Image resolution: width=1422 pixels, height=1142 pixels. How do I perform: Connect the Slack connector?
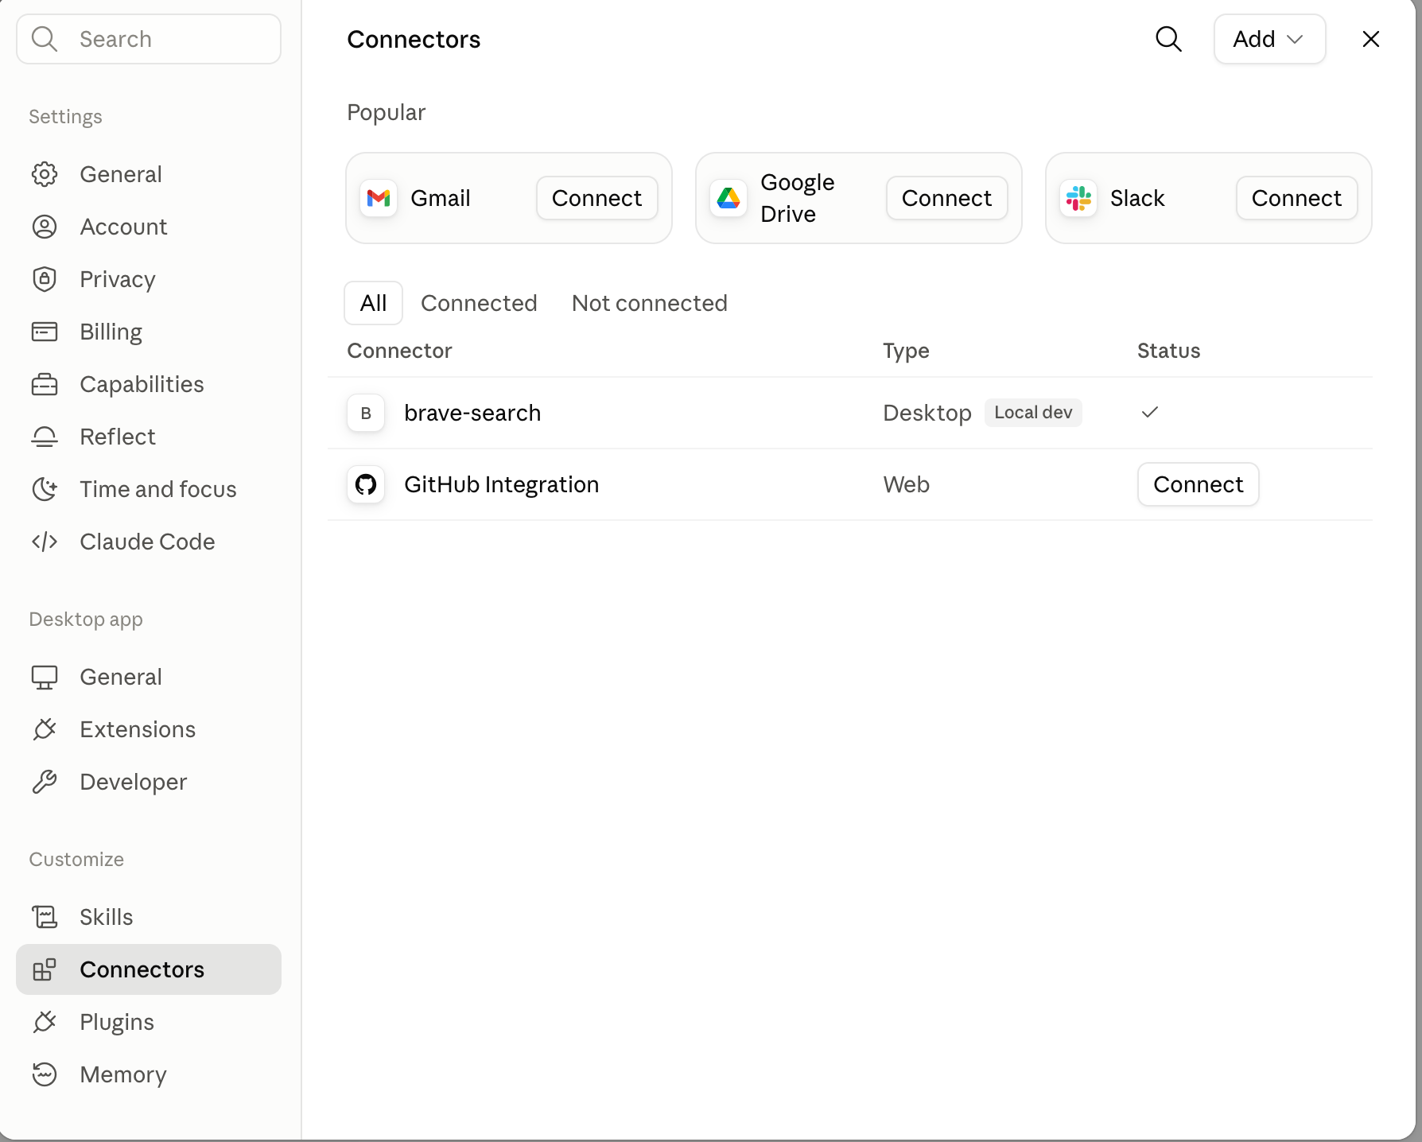pos(1296,198)
